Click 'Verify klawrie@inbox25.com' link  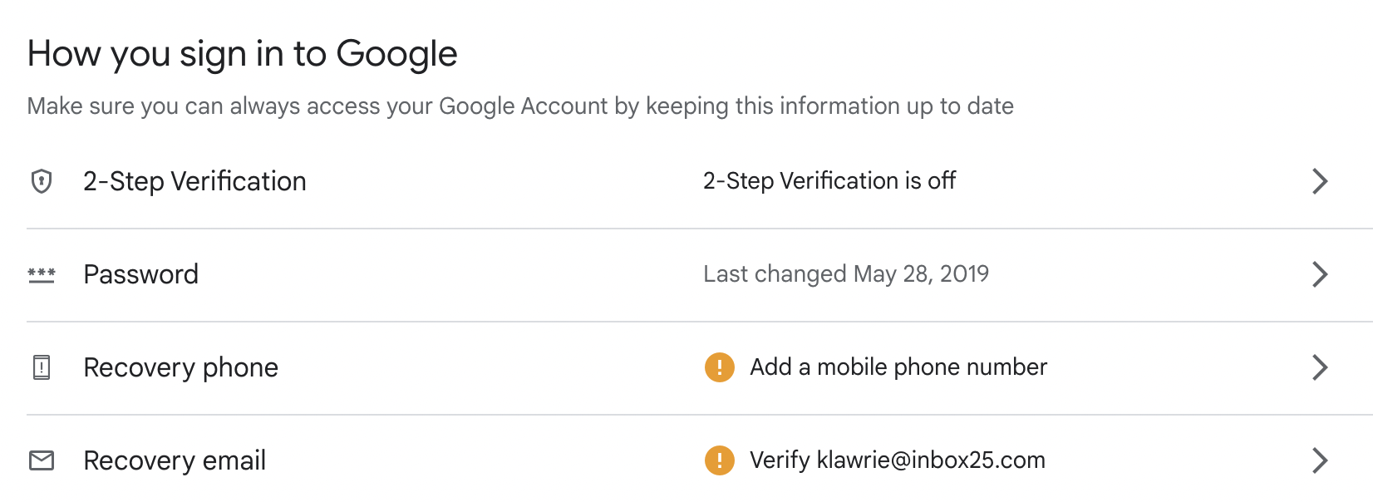point(898,460)
